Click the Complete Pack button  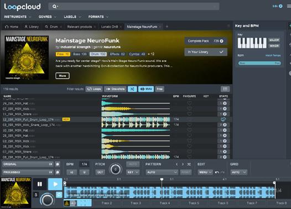[206, 41]
